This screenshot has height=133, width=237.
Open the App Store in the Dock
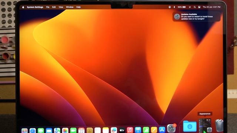click(162, 130)
